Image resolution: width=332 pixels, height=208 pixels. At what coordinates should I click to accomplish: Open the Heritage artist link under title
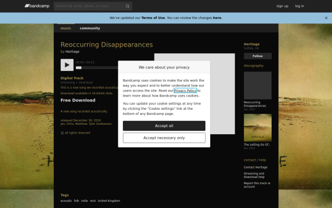[x=72, y=52]
